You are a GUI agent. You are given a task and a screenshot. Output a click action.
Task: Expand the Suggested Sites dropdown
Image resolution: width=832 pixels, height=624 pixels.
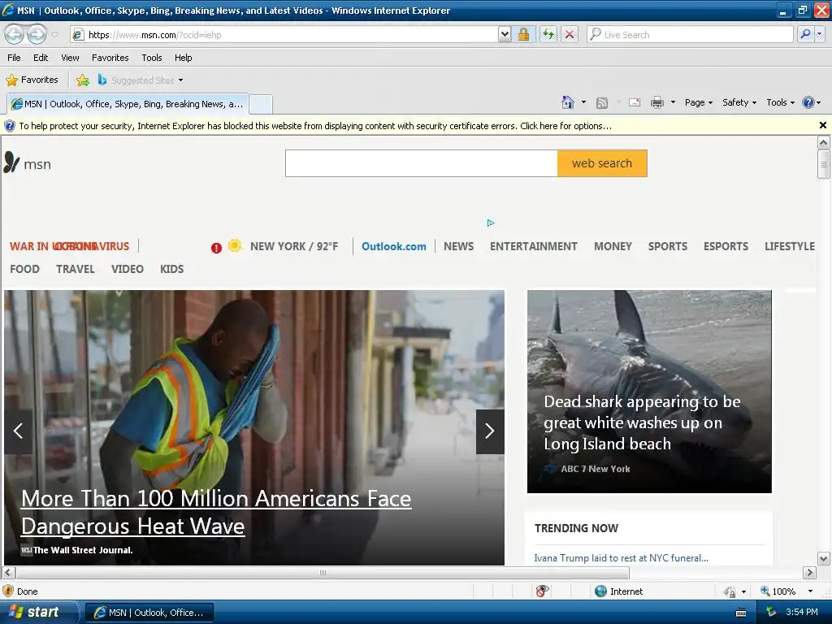pos(180,80)
